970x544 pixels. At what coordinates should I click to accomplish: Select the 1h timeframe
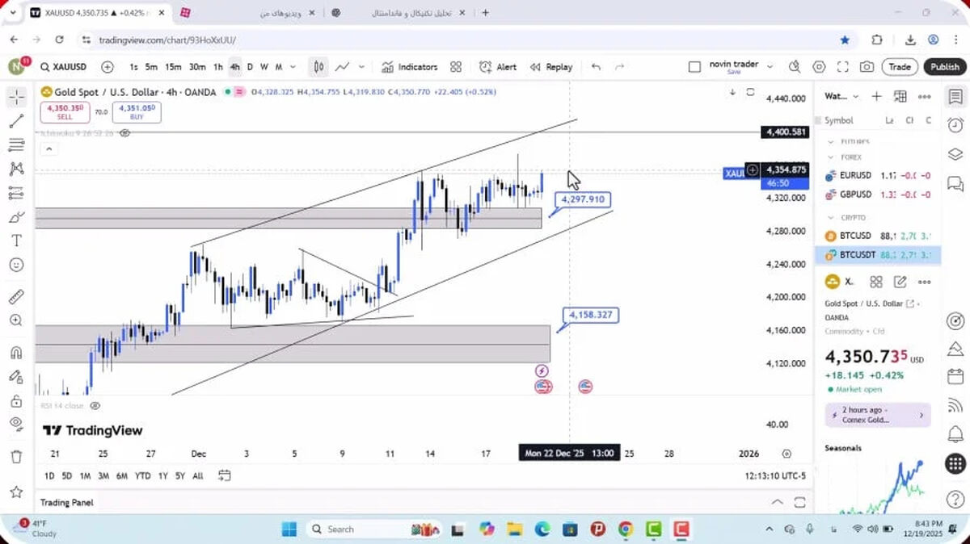click(218, 67)
